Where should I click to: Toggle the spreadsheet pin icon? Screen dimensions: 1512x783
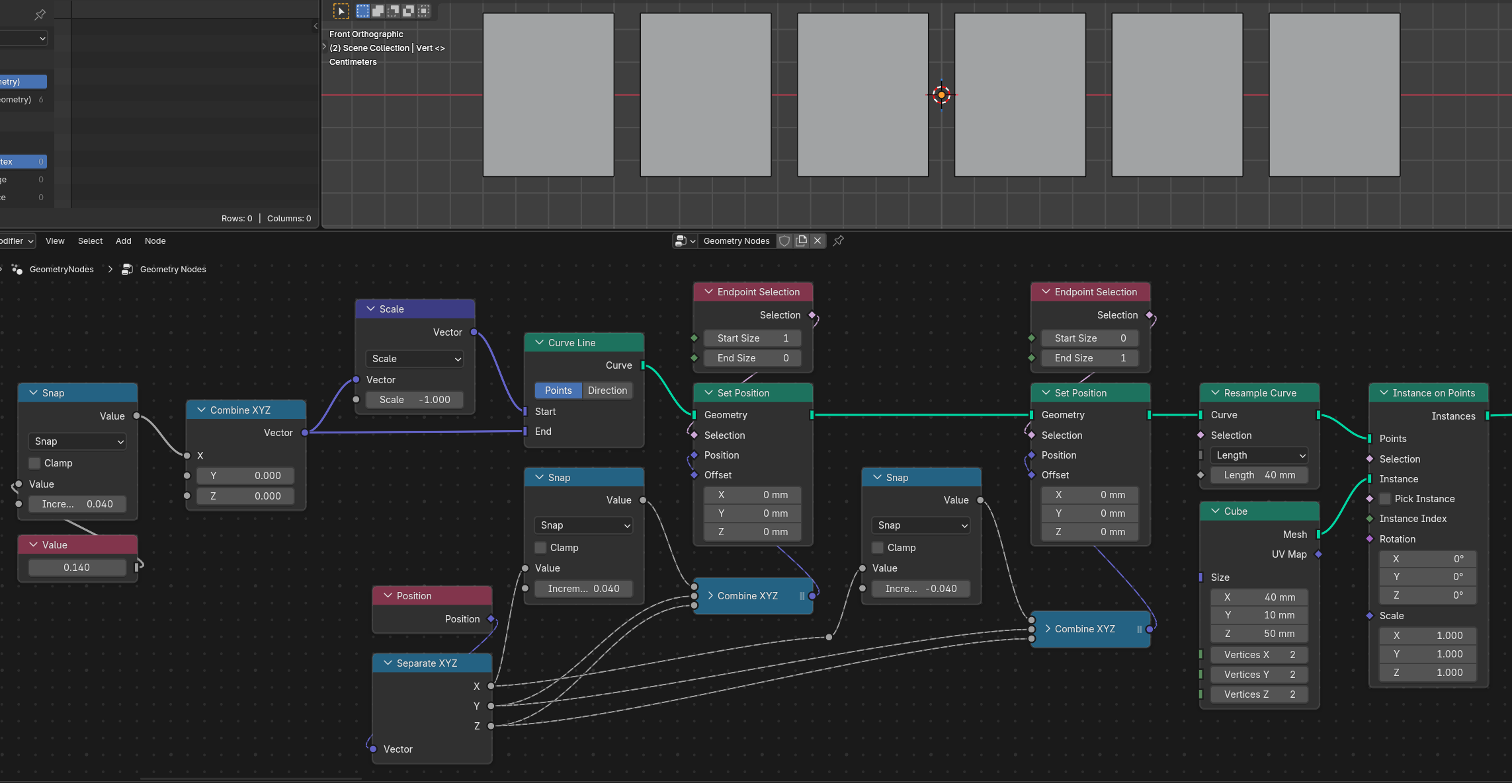[40, 15]
